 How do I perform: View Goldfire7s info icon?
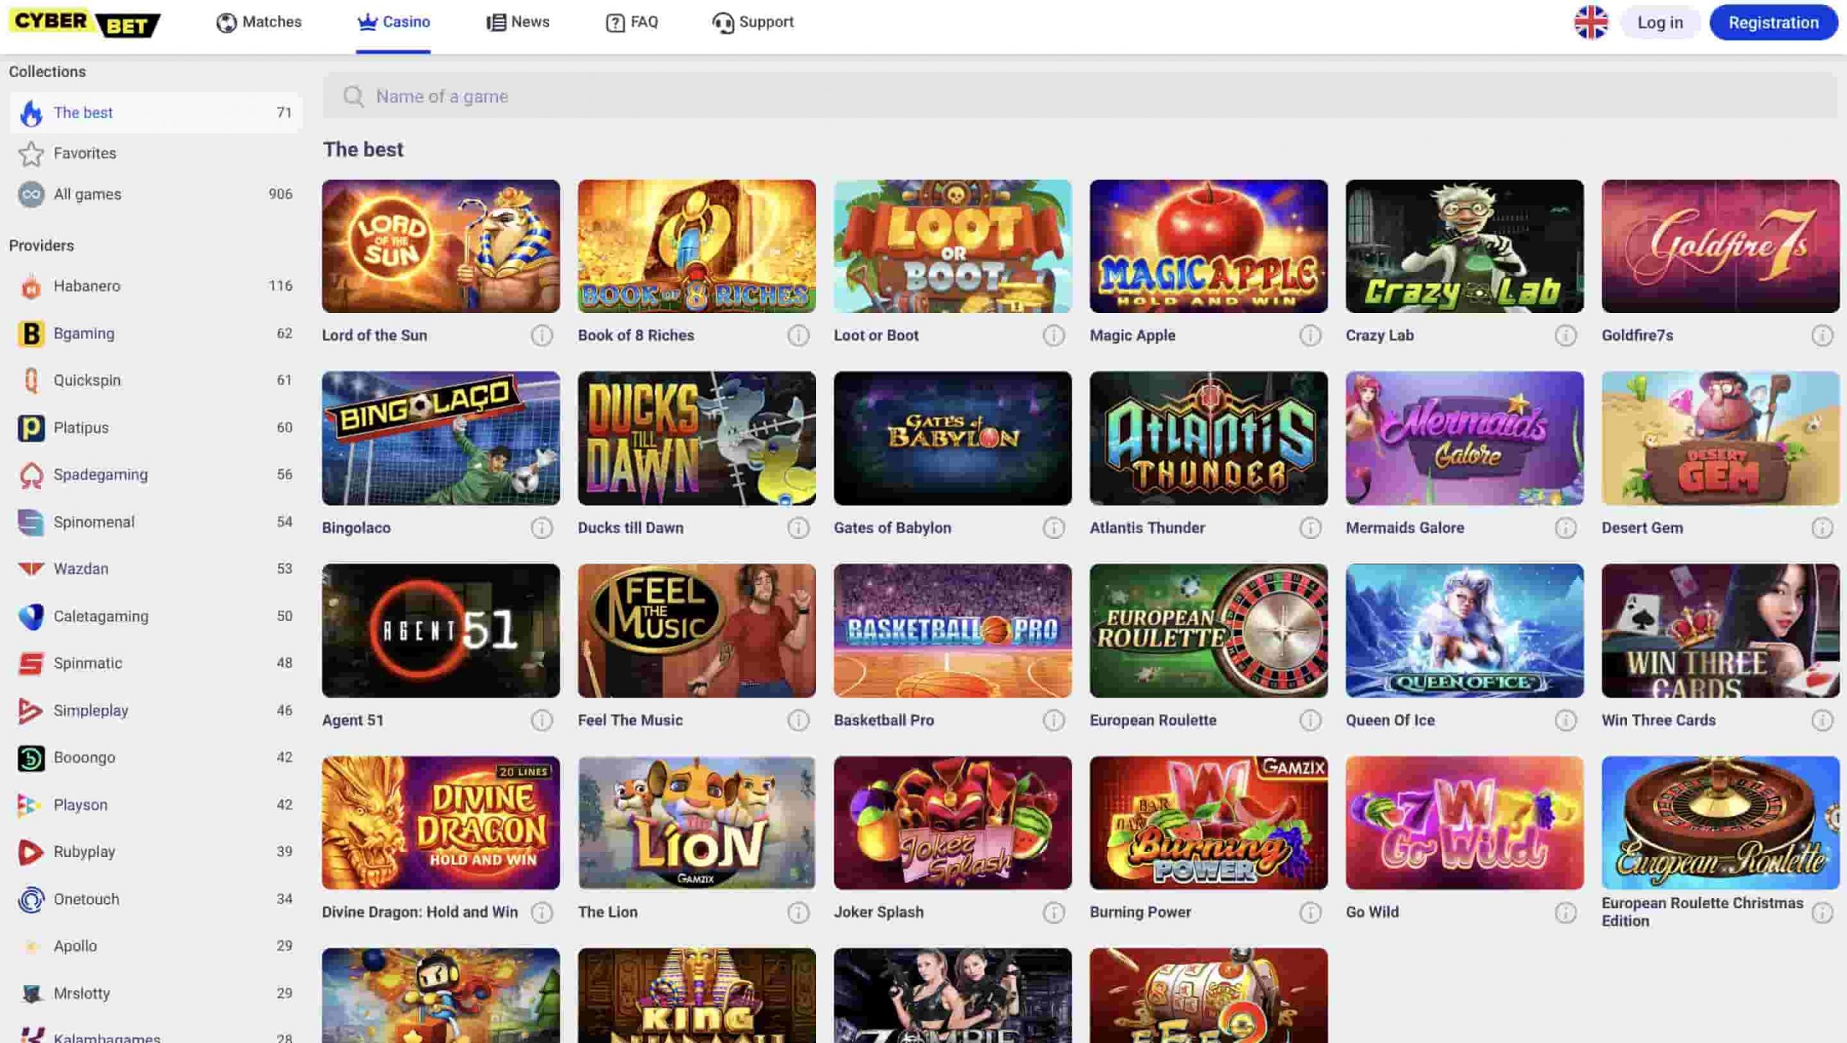coord(1822,335)
